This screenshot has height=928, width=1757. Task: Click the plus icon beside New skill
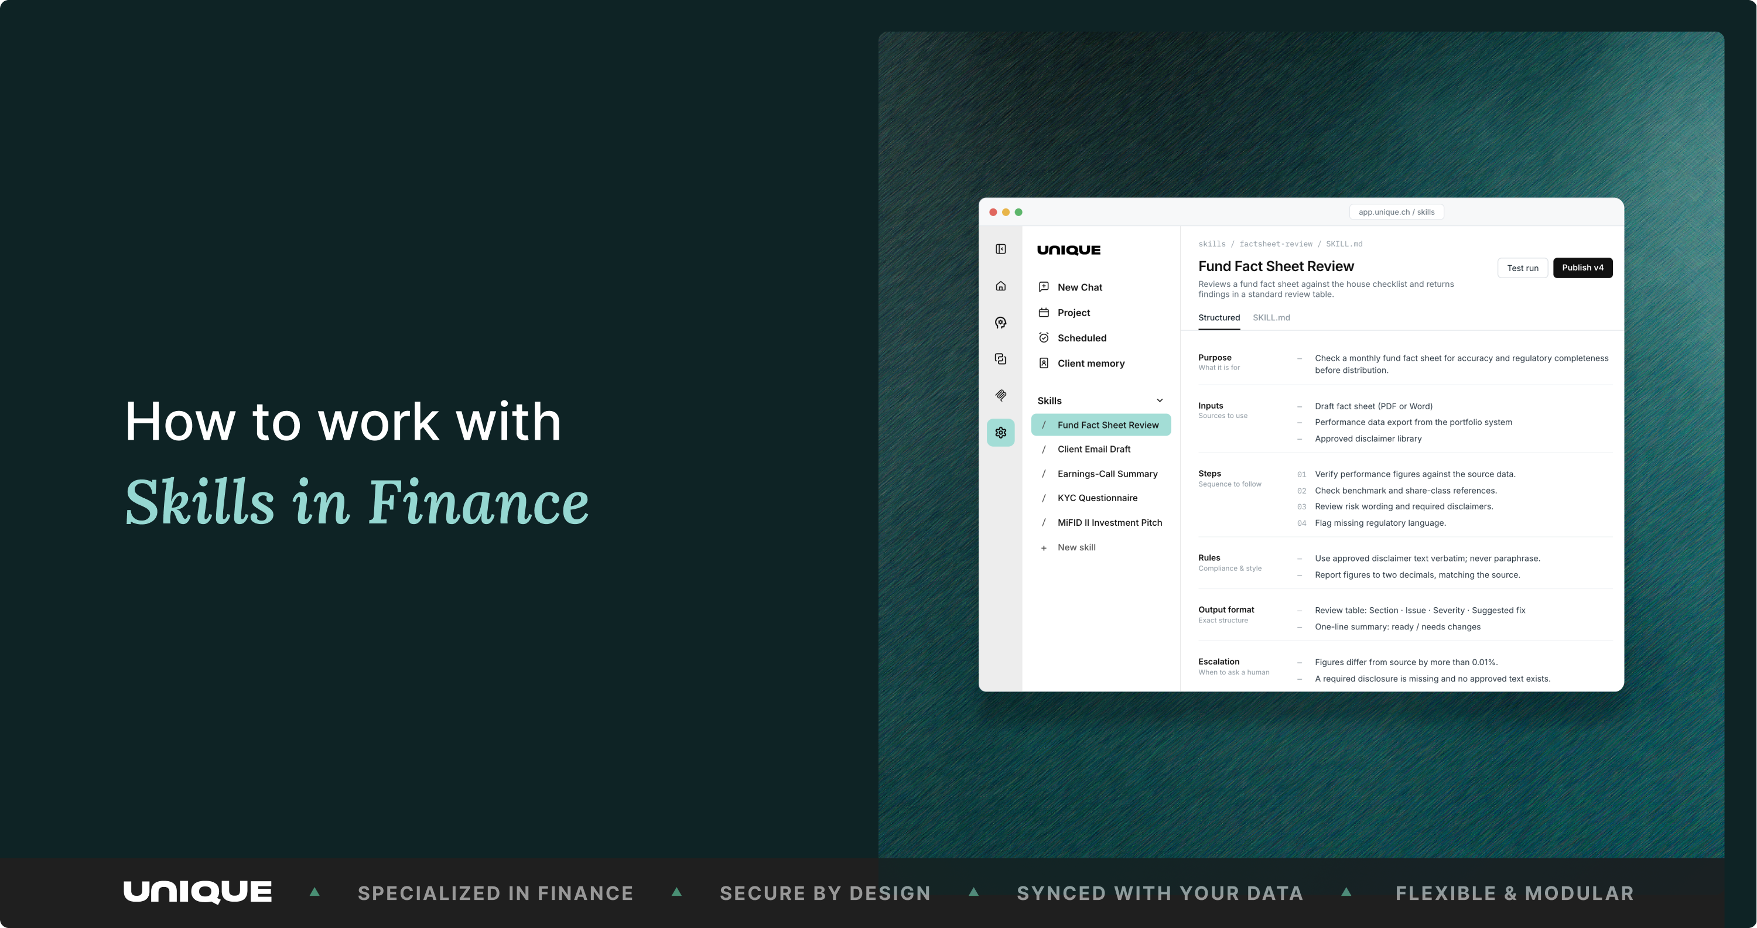pos(1044,547)
